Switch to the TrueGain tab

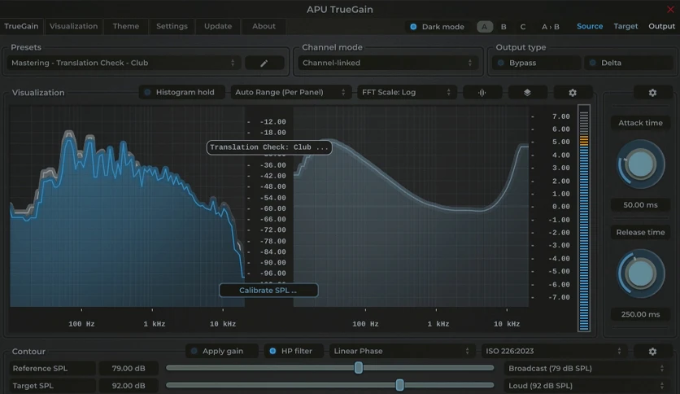(x=21, y=26)
